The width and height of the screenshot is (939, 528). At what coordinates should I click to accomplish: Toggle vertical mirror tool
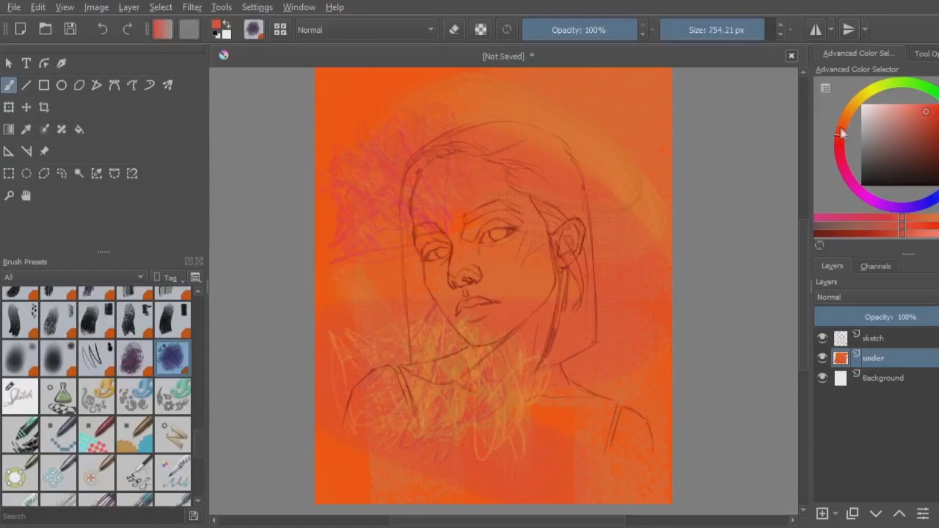coord(849,29)
